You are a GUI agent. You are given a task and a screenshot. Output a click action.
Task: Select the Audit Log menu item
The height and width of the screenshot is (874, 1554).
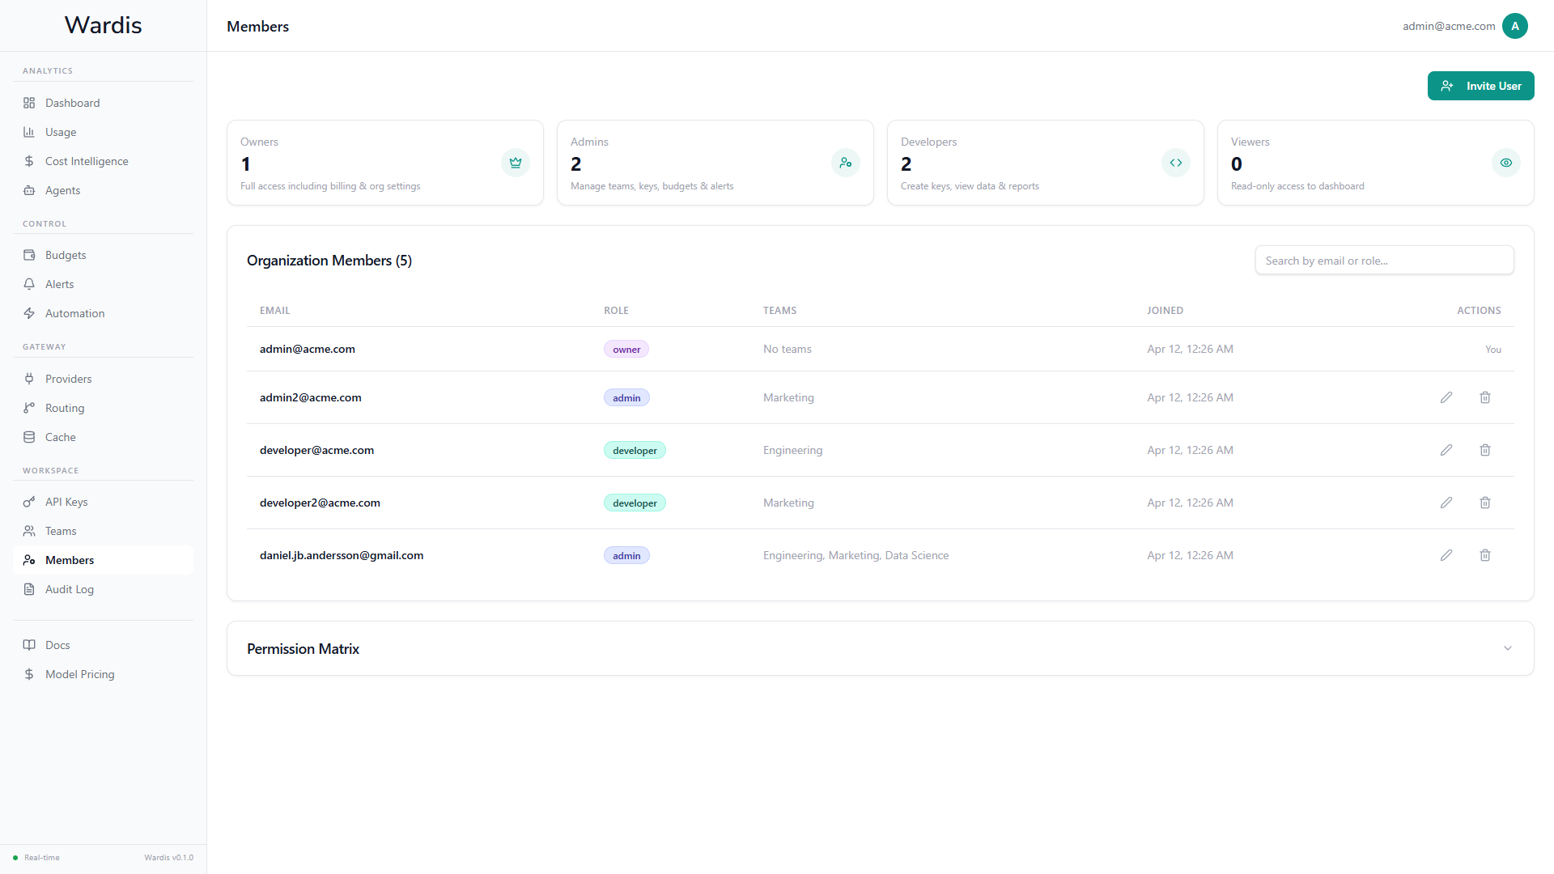click(103, 589)
